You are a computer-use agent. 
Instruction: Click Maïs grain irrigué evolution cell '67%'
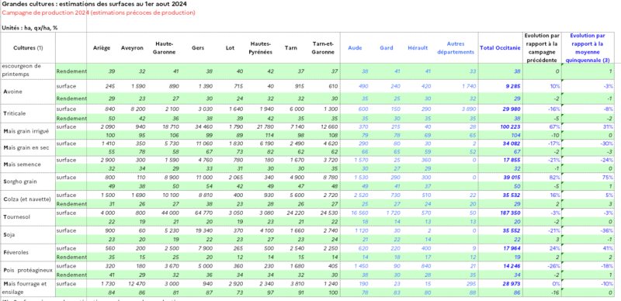[555, 126]
